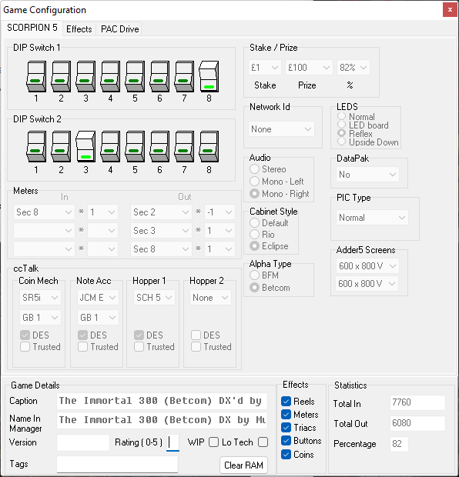Screen dimensions: 459x477
Task: Click the Name In Manager field
Action: point(162,420)
